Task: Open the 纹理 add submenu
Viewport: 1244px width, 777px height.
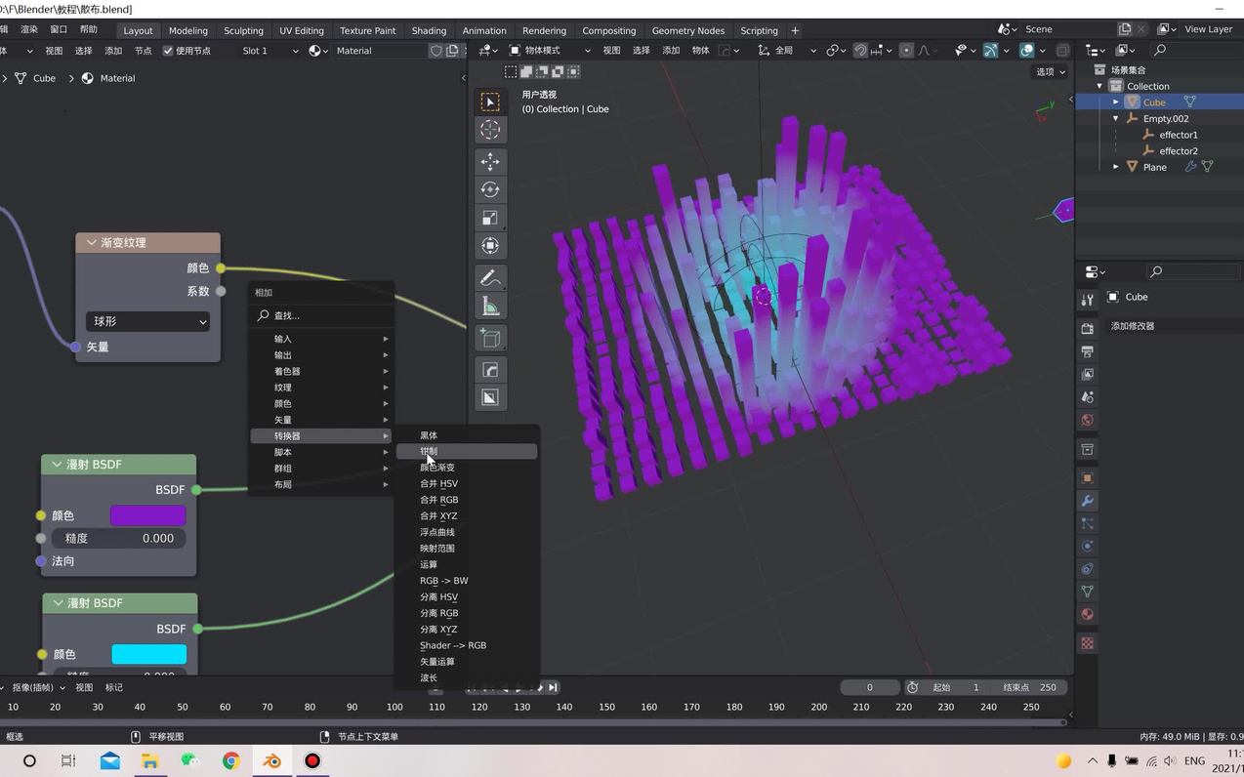Action: [322, 388]
